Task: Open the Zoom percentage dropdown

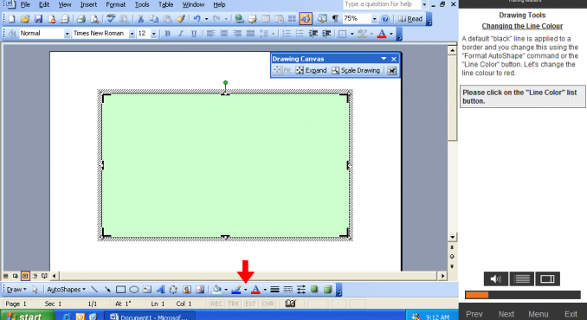Action: [x=374, y=19]
